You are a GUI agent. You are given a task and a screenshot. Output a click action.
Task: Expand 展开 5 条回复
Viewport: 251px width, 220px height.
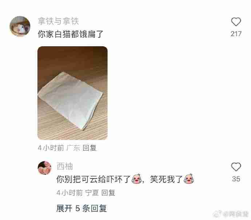[81, 208]
